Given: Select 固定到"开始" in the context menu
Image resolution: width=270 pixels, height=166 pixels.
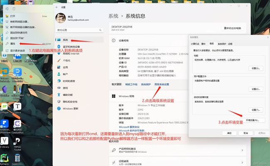Looking at the screenshot, I should tap(27, 38).
